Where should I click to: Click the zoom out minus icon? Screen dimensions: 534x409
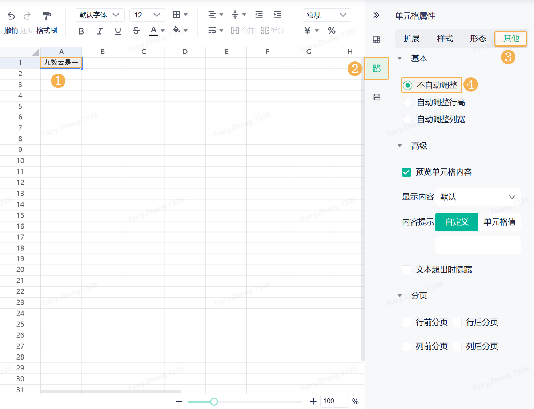pyautogui.click(x=178, y=401)
